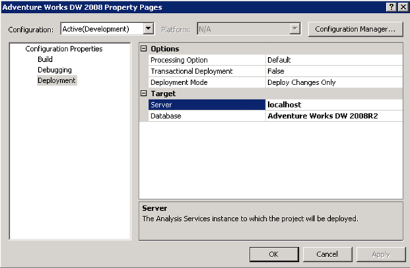The width and height of the screenshot is (410, 268).
Task: Select the Database property row
Action: (207, 116)
